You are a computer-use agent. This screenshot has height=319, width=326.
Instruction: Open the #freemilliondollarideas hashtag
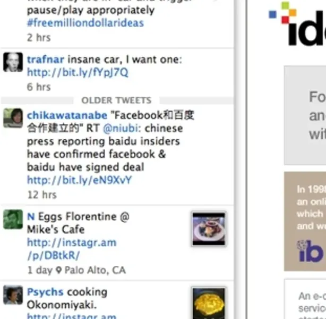pos(85,23)
